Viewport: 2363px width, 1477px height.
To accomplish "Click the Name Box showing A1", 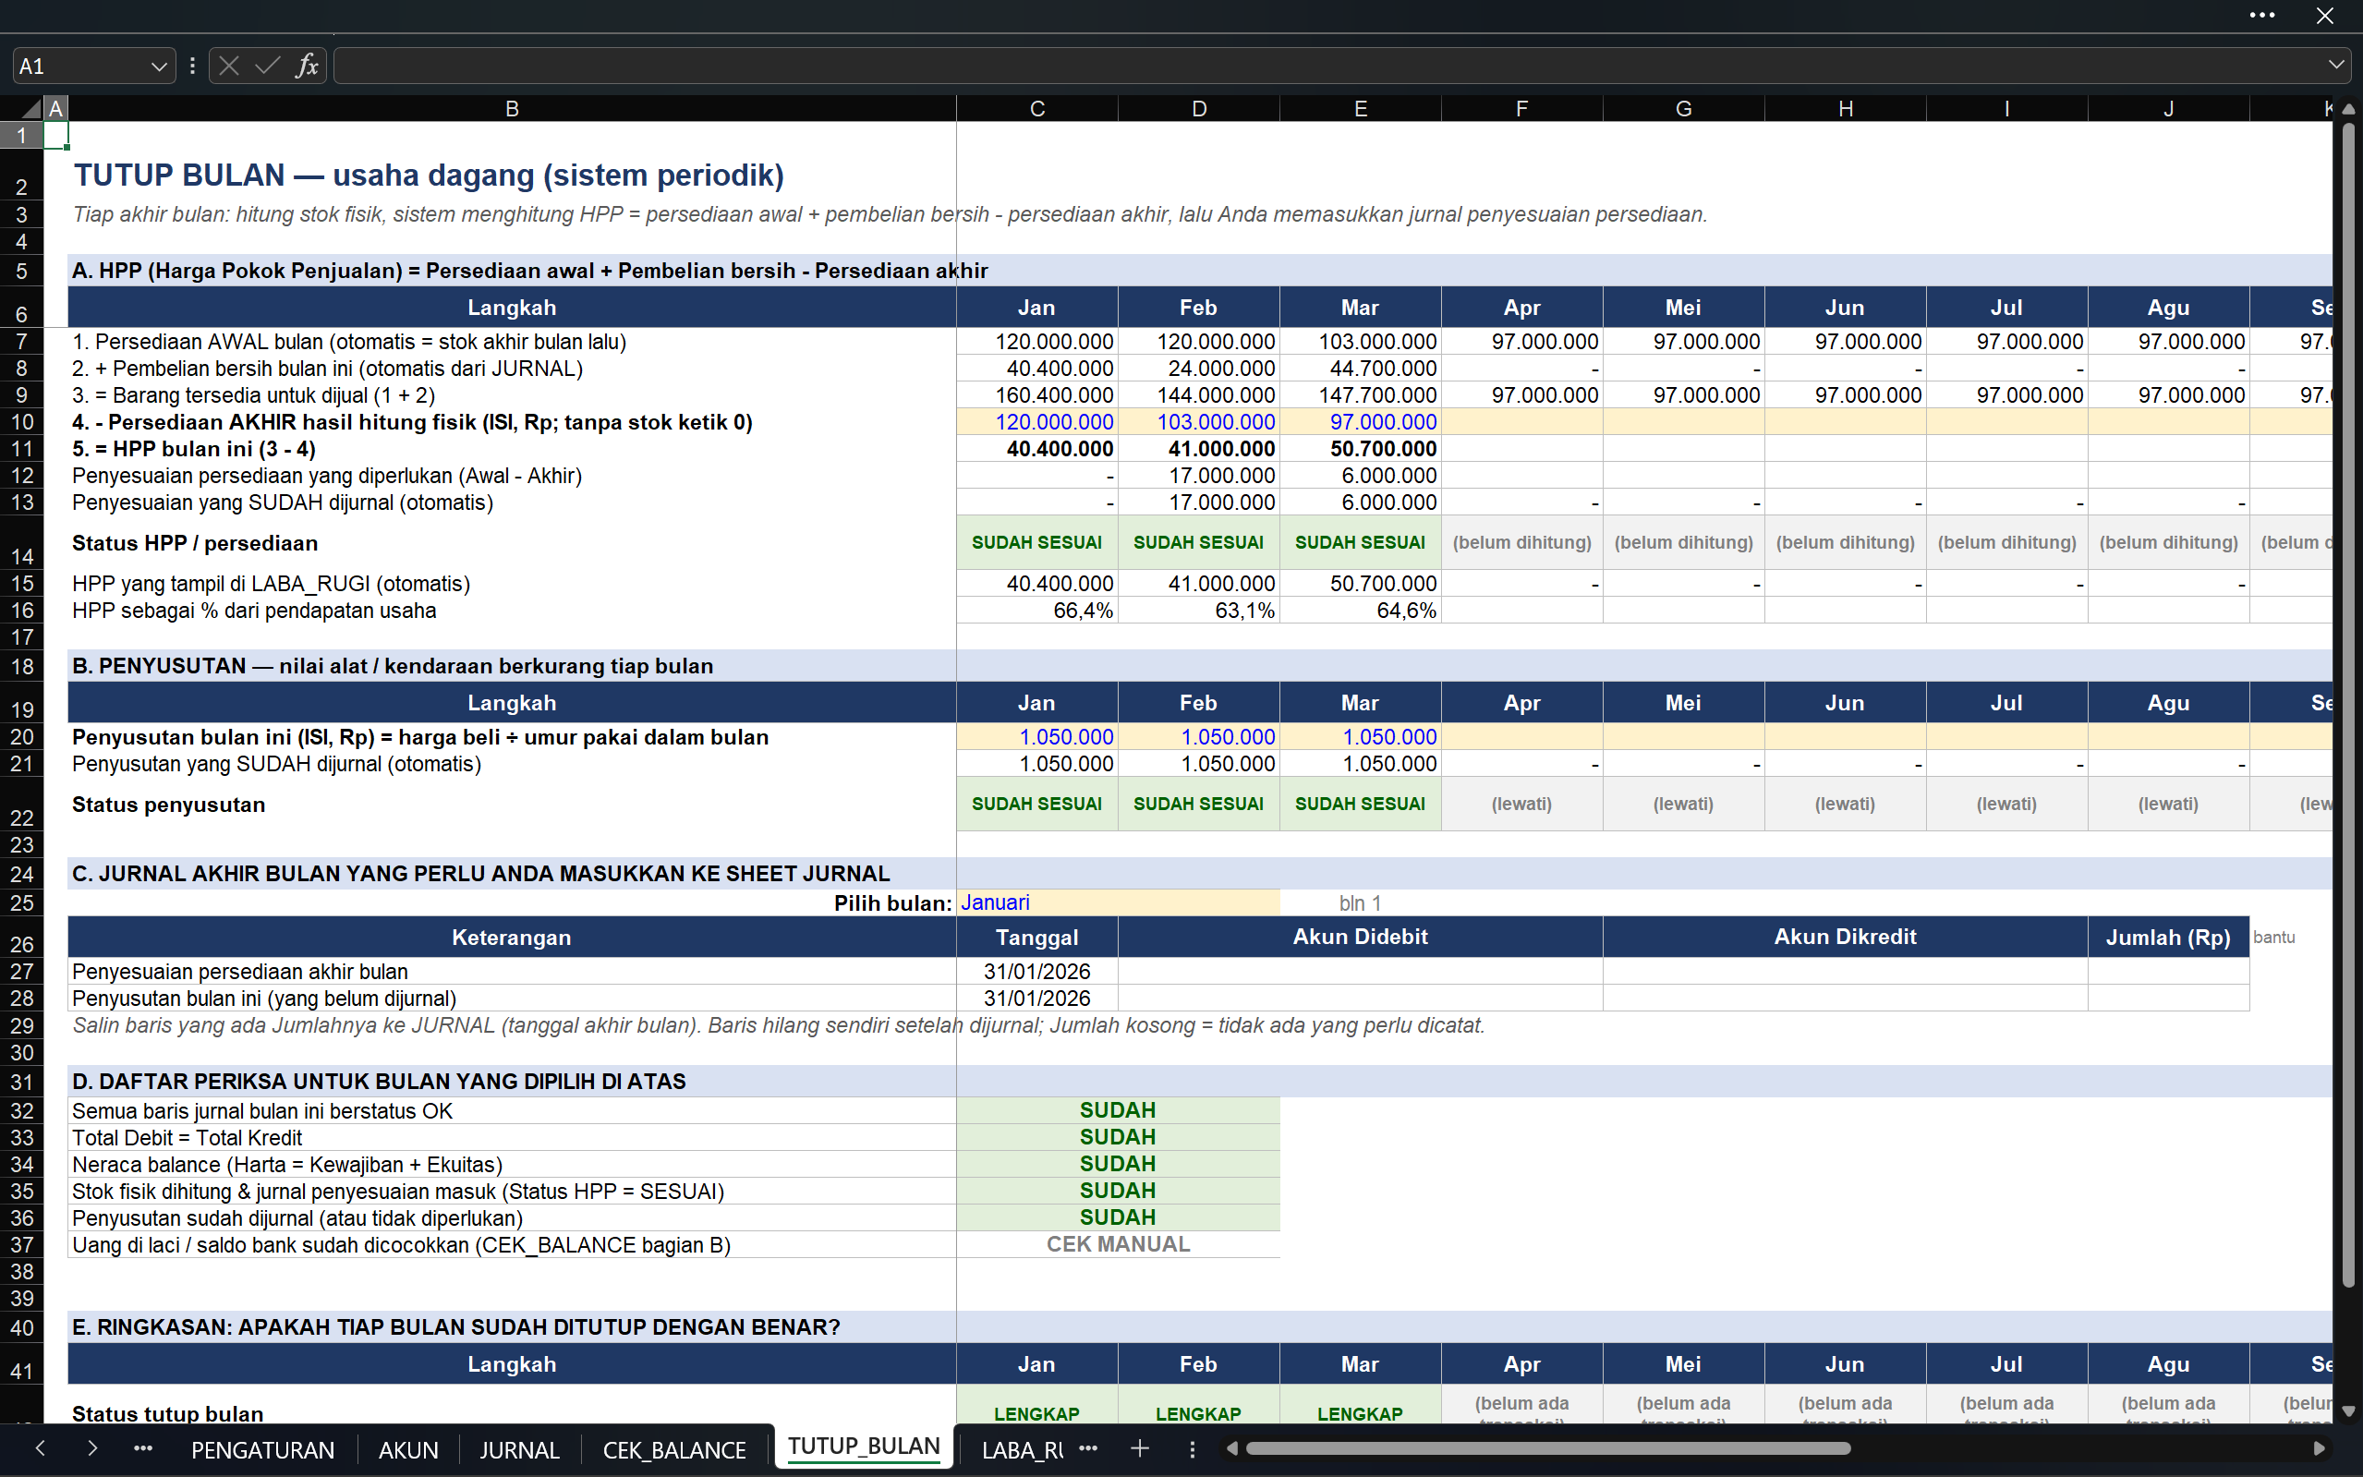I will coord(80,67).
